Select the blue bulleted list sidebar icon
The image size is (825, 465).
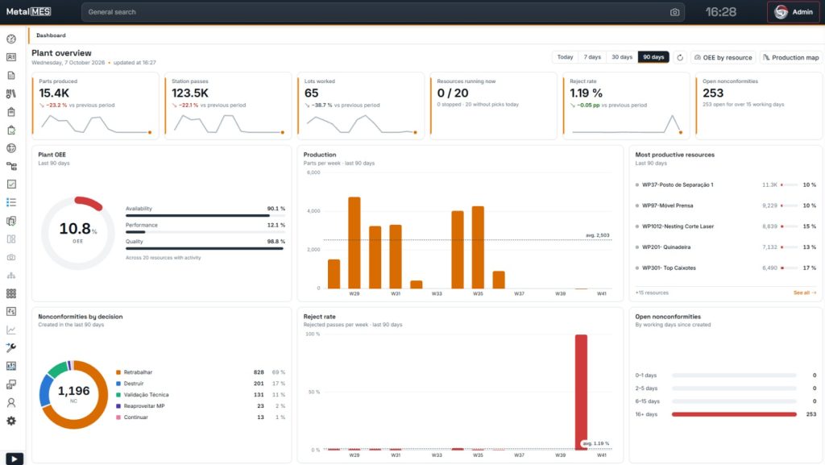(11, 202)
